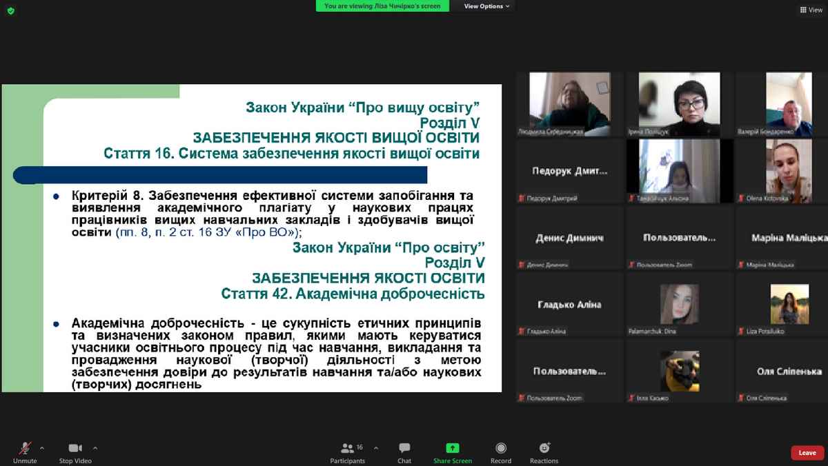Leave the meeting
Screen dimensions: 828x466
[x=807, y=453]
